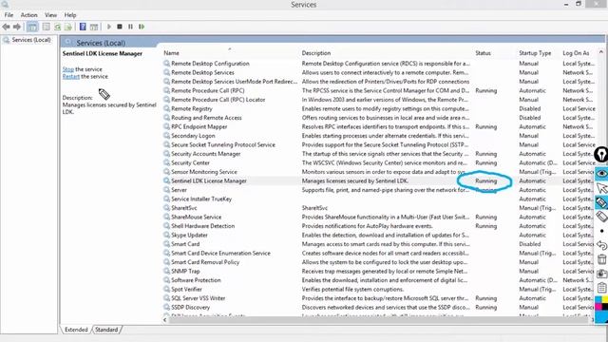Image resolution: width=608 pixels, height=342 pixels.
Task: Toggle the Show/Hide Action Pane toolbar icon
Action: click(x=94, y=27)
